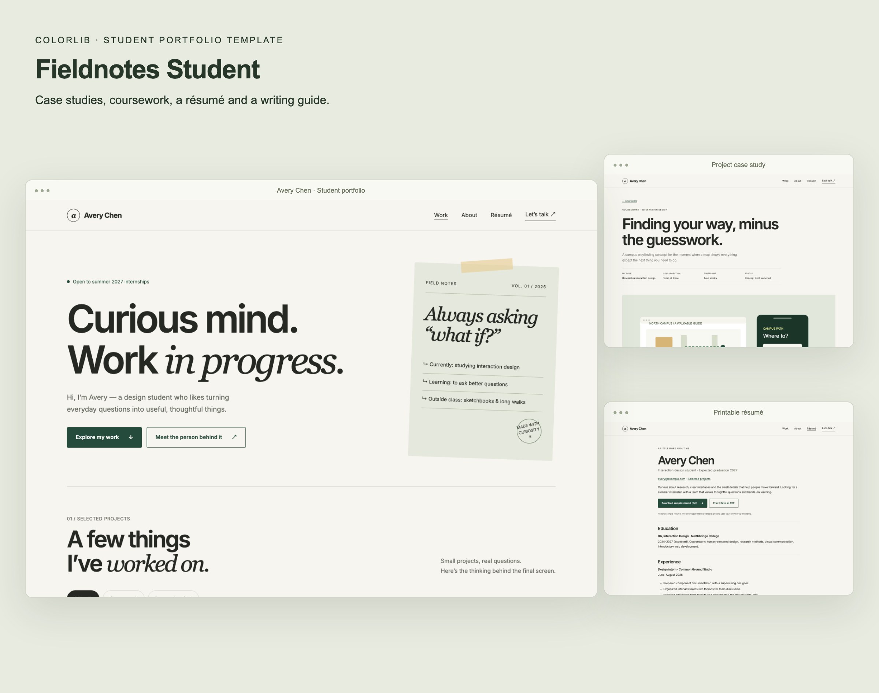This screenshot has height=693, width=879.
Task: Click the 'Open to summer 2027 internships' status text
Action: pos(111,282)
